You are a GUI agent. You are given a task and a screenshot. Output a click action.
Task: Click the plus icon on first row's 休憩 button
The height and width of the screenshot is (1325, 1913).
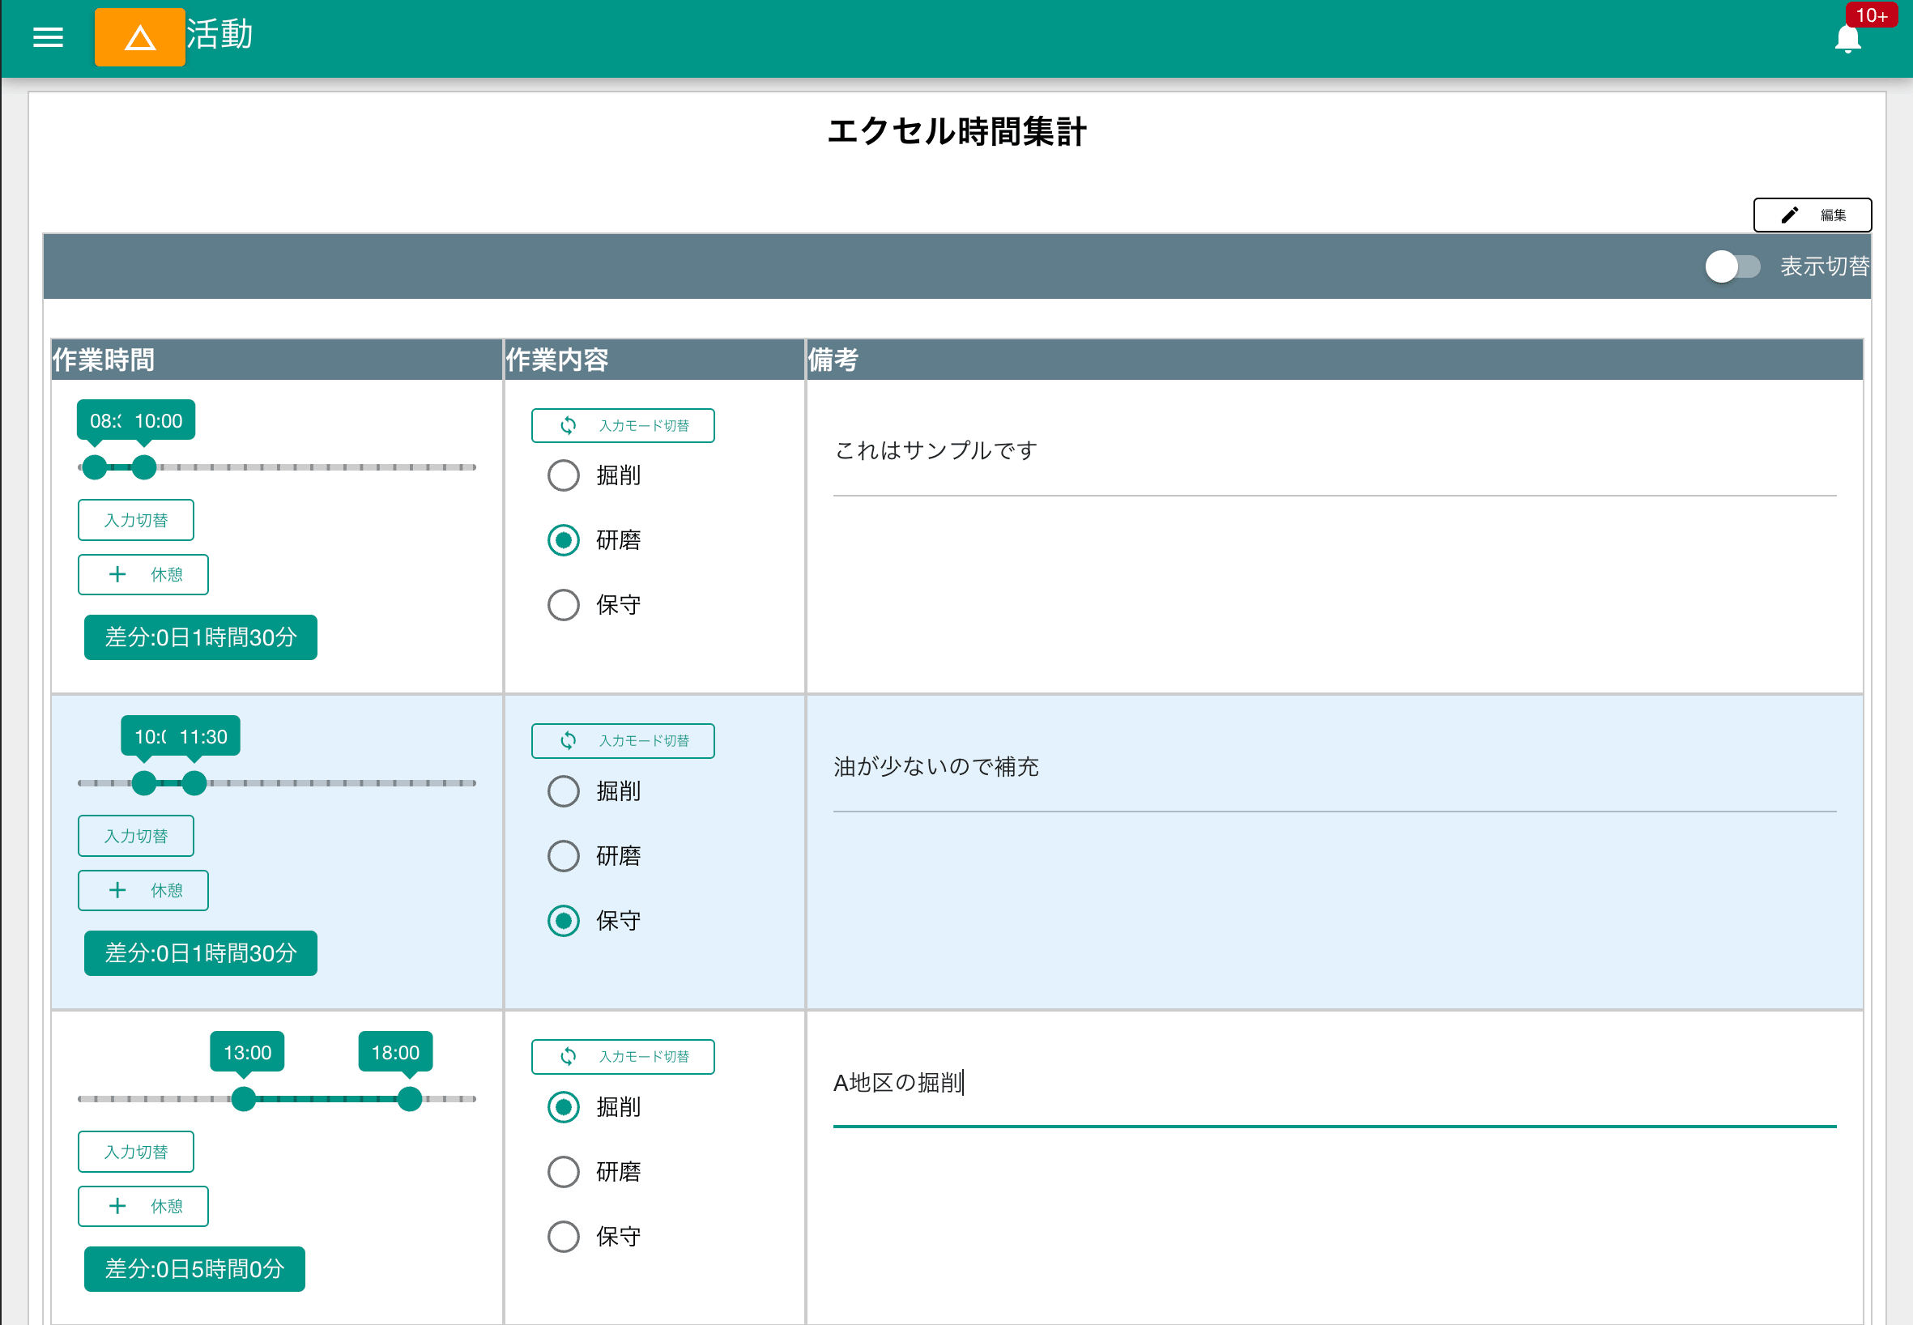(117, 573)
